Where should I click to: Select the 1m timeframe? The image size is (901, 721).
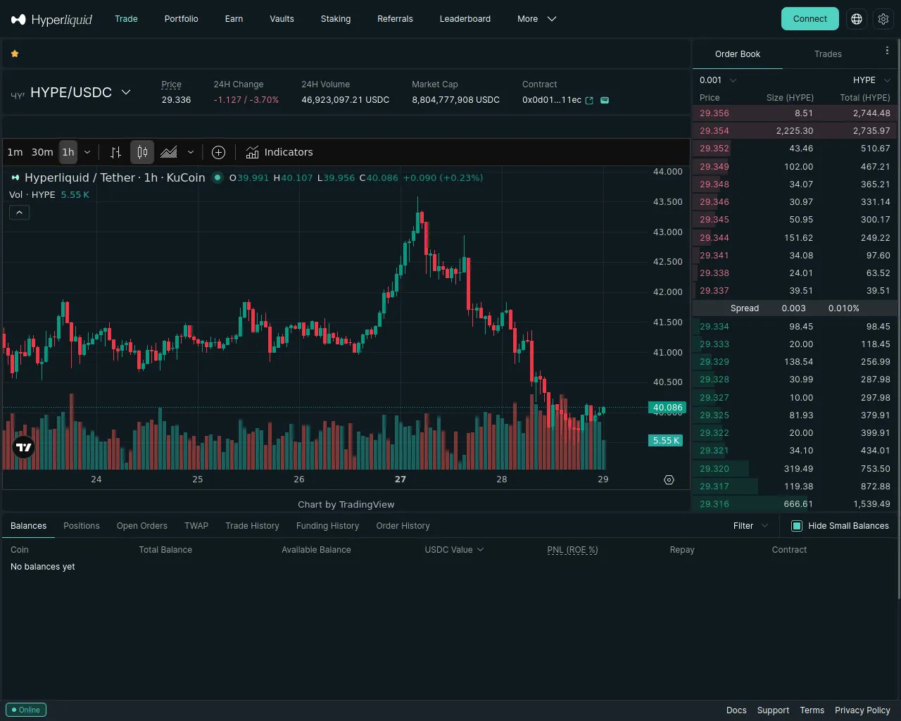click(x=15, y=152)
